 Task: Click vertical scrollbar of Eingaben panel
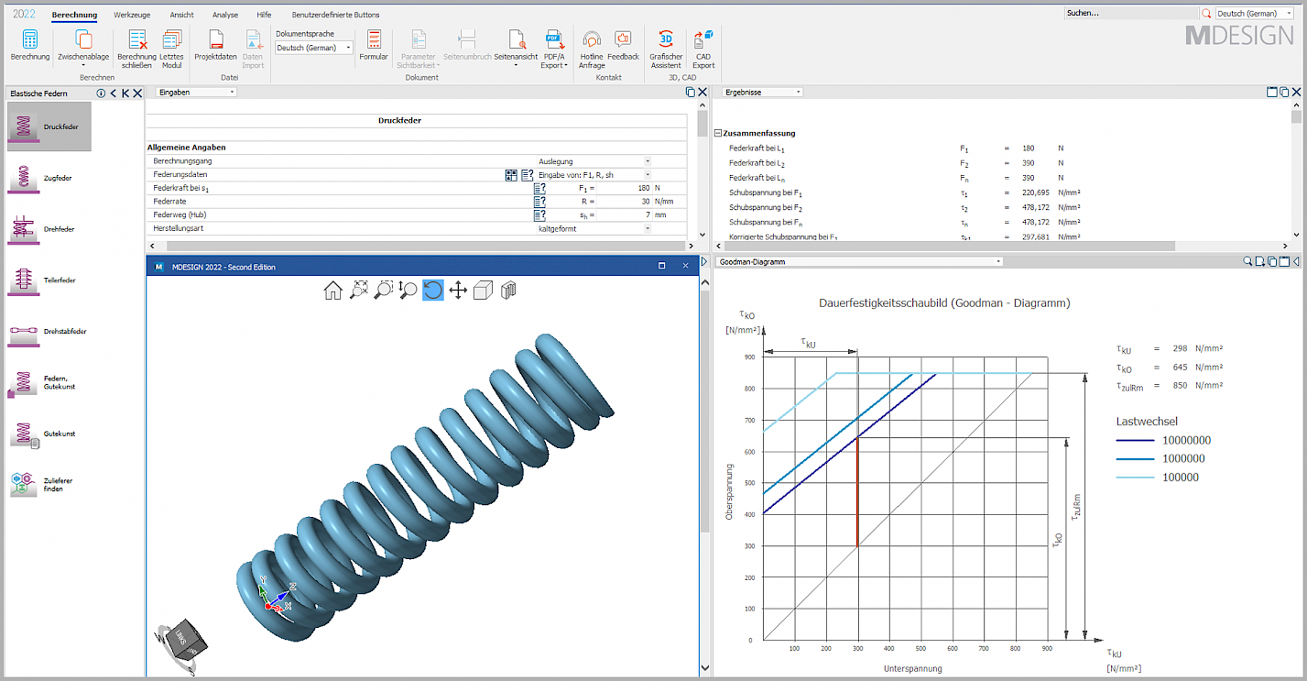[703, 122]
